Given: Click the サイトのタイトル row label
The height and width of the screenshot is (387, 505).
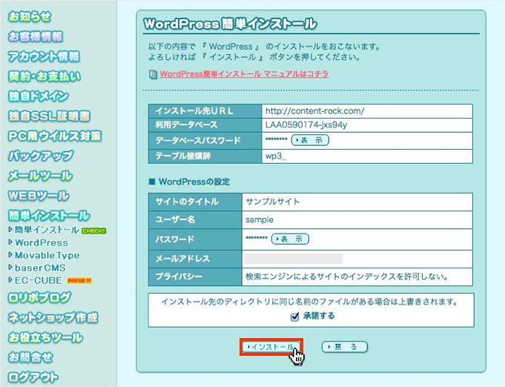Looking at the screenshot, I should click(x=187, y=202).
